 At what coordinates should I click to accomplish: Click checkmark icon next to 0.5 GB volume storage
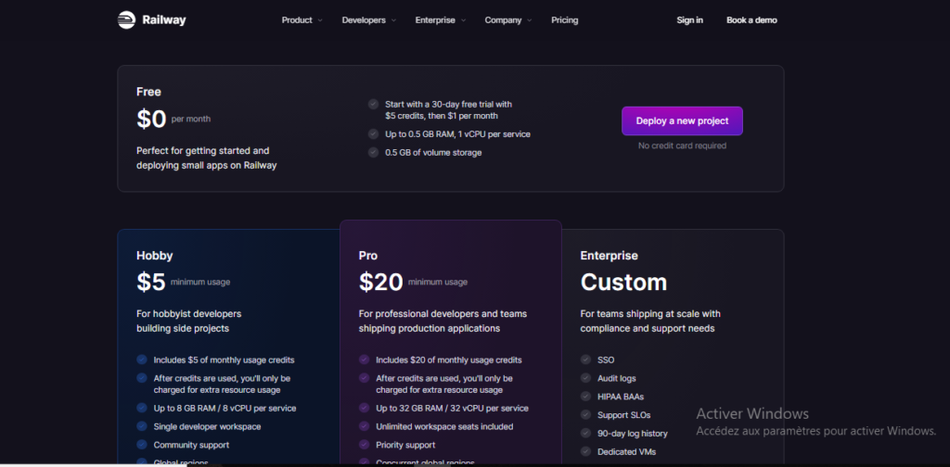tap(373, 152)
